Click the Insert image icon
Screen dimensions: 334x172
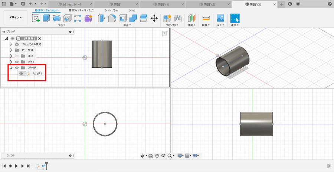click(220, 18)
